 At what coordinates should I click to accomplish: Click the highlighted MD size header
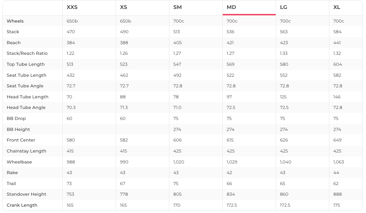[231, 7]
